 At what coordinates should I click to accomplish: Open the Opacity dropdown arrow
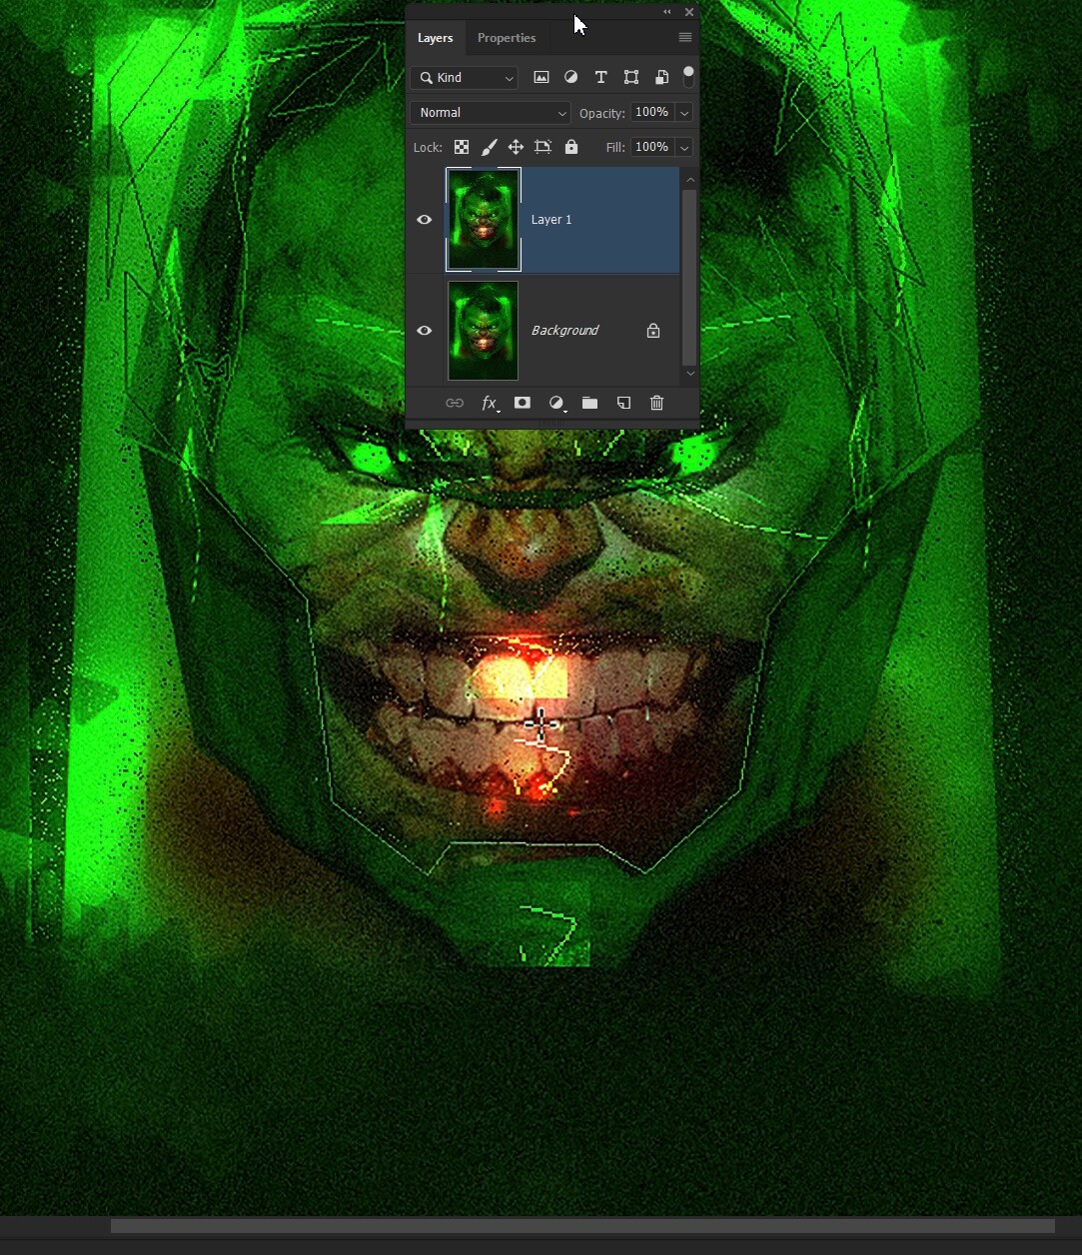point(685,112)
